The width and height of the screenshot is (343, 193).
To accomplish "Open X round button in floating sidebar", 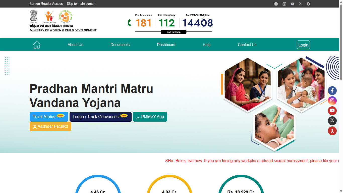I will pyautogui.click(x=332, y=121).
